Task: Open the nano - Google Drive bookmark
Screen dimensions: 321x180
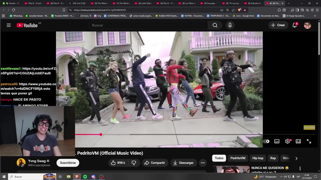Action: tap(243, 16)
